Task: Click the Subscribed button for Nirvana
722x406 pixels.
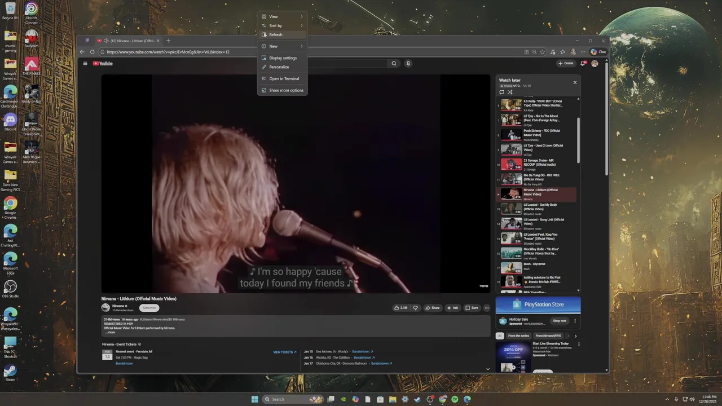Action: 149,308
